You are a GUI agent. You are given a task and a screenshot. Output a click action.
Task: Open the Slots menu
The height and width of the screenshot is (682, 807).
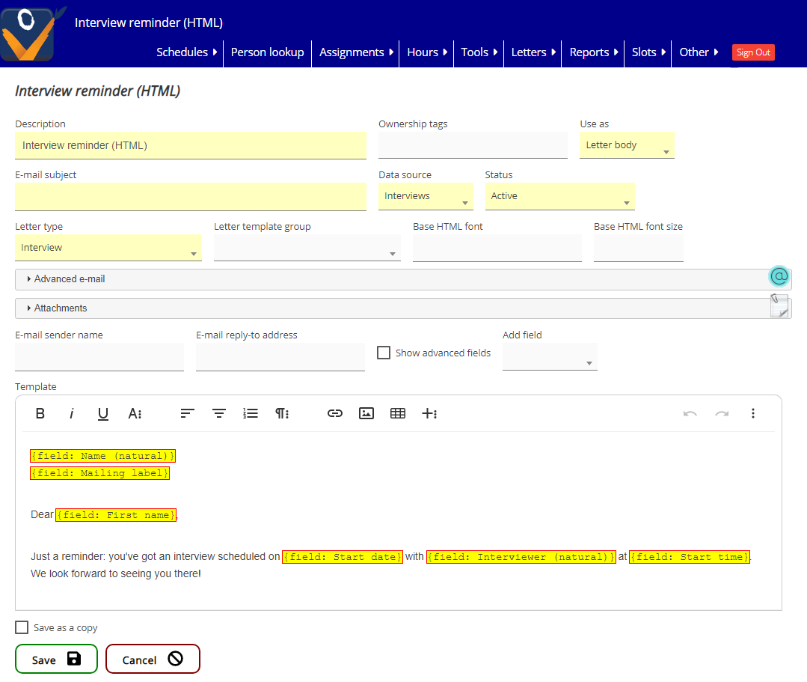[648, 52]
